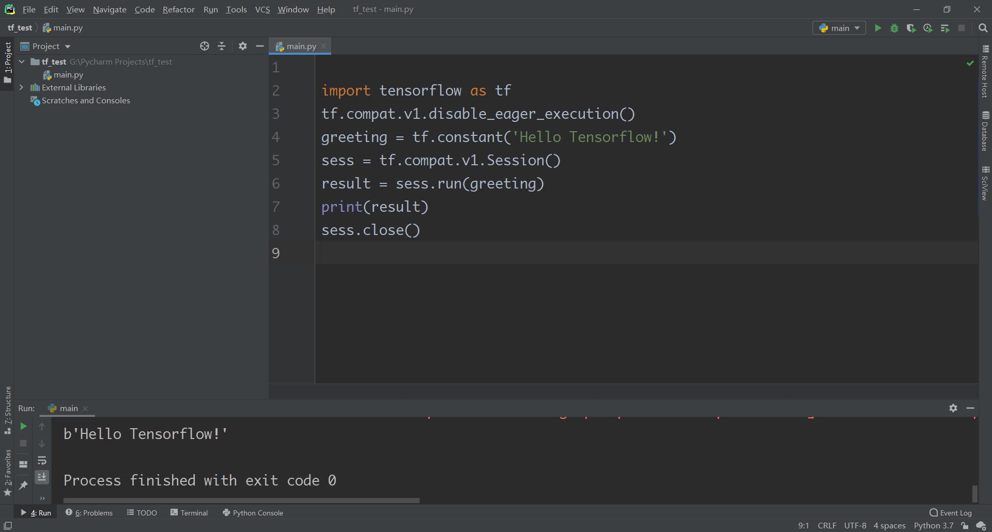Click the stop button in top toolbar

pyautogui.click(x=962, y=28)
